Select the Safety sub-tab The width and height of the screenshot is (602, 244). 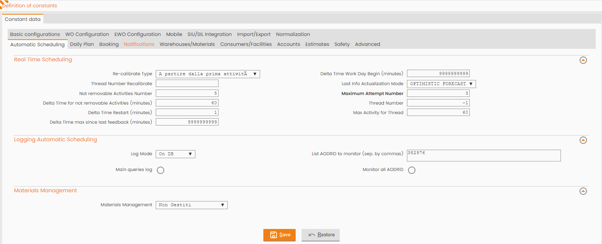click(342, 44)
